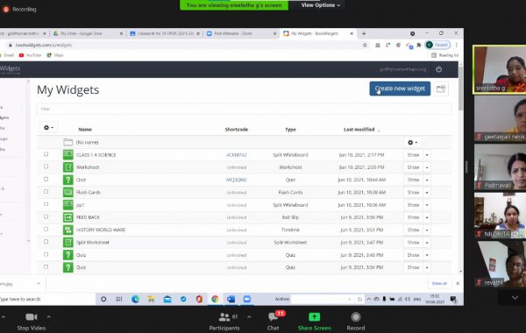Click the Show all downloads button

point(439,283)
